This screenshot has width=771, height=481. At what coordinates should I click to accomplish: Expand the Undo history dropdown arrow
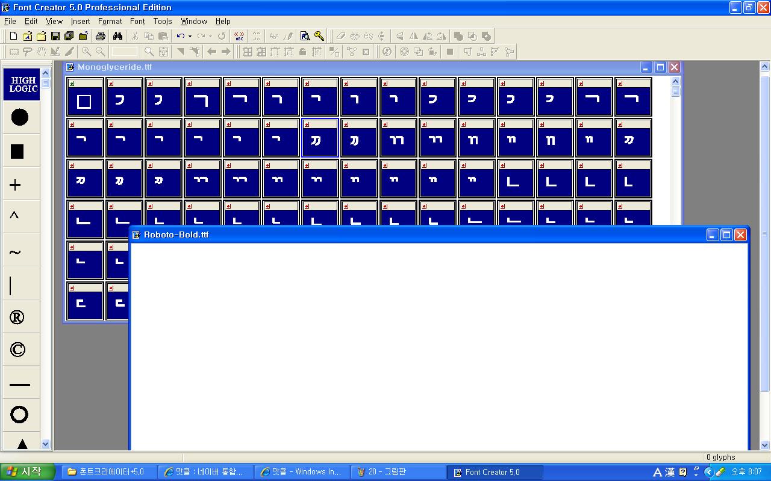(x=190, y=36)
